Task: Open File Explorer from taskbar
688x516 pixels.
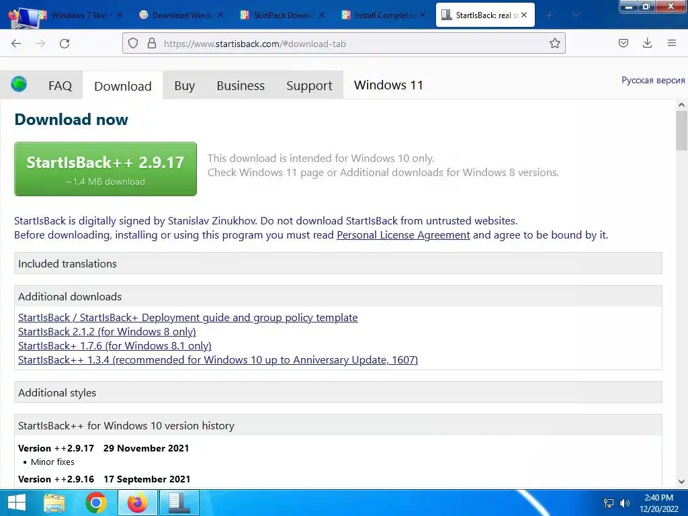Action: click(x=54, y=503)
